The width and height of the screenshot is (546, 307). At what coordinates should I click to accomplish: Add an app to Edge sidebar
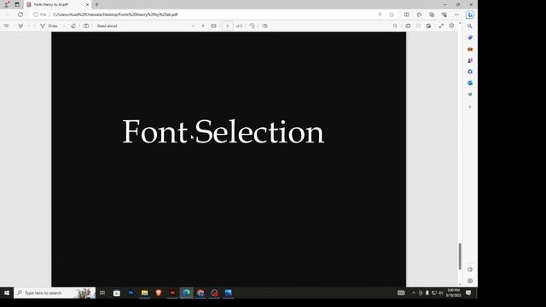(x=470, y=107)
